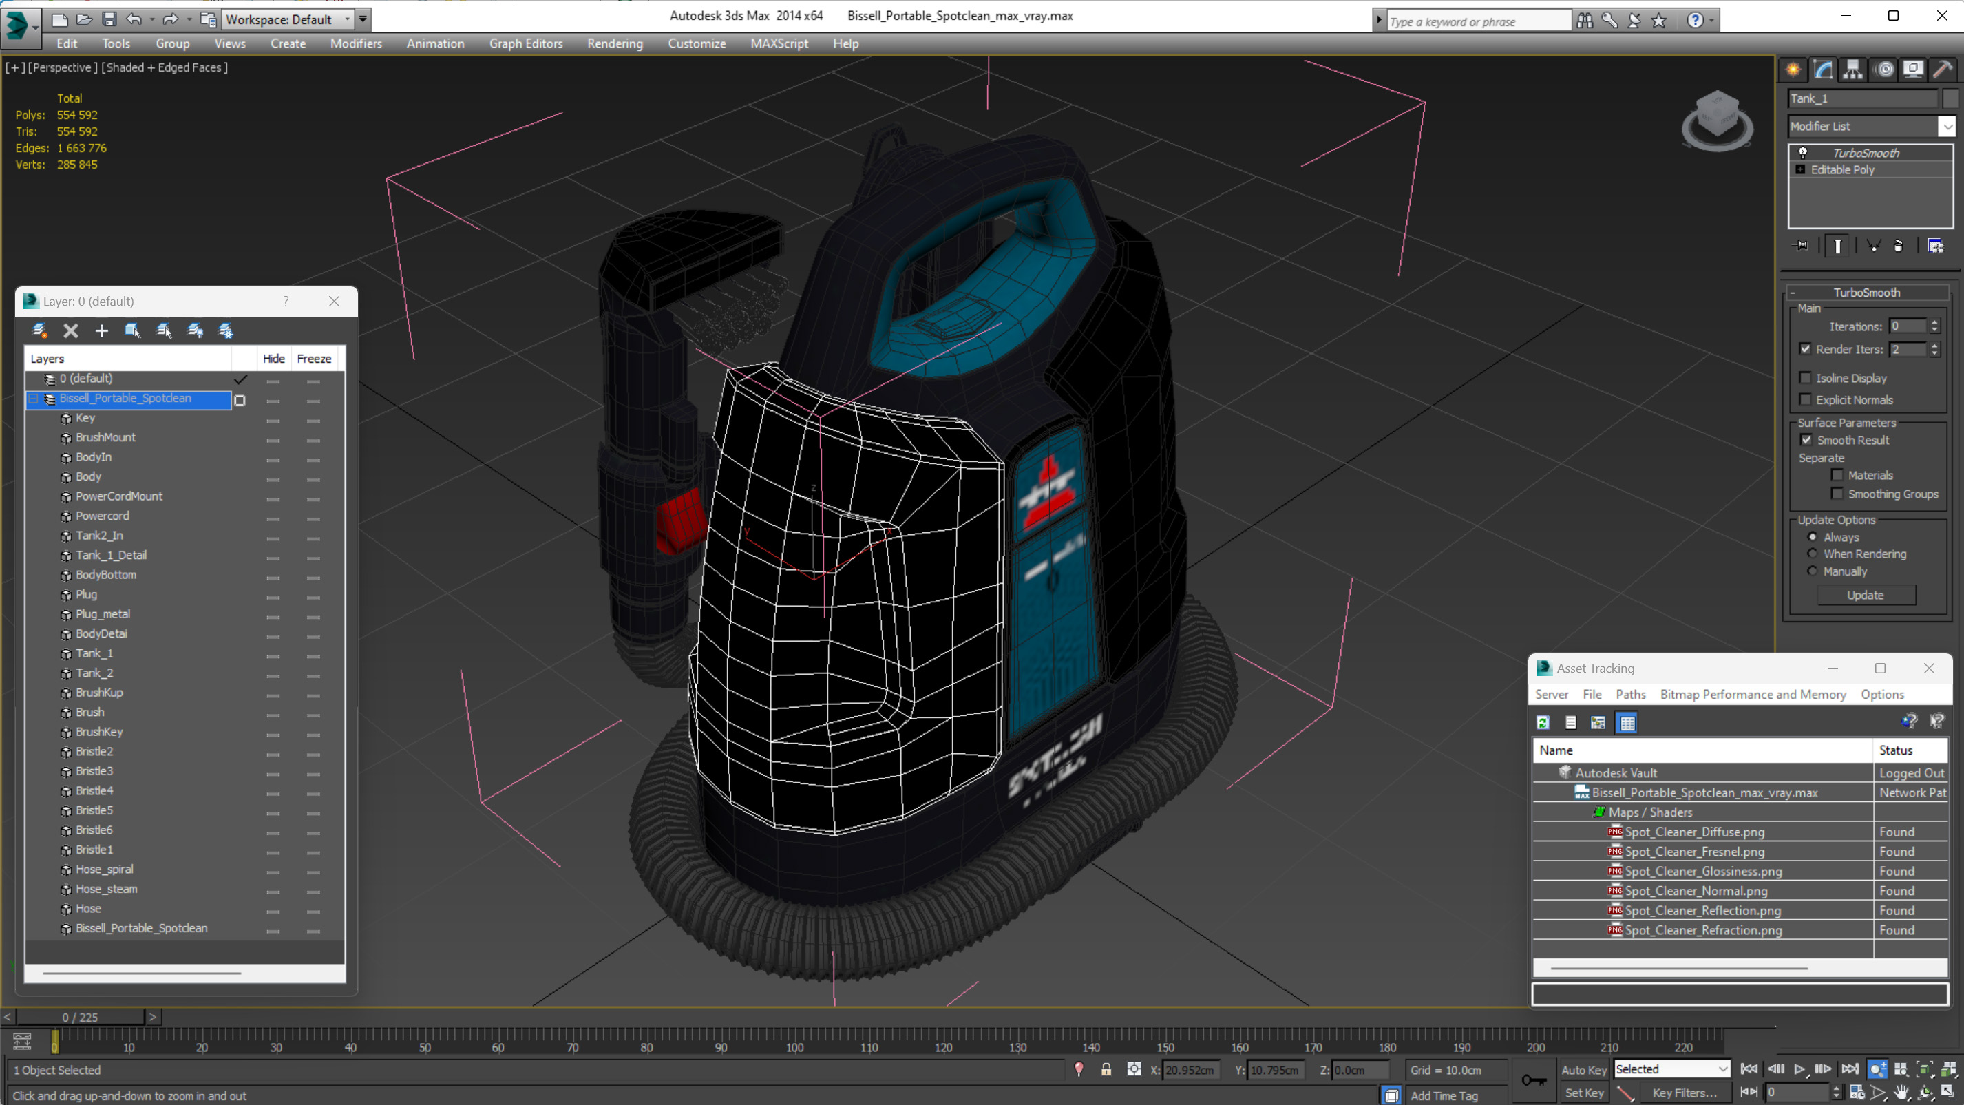Open the Paths menu in Asset Tracking

pyautogui.click(x=1630, y=694)
